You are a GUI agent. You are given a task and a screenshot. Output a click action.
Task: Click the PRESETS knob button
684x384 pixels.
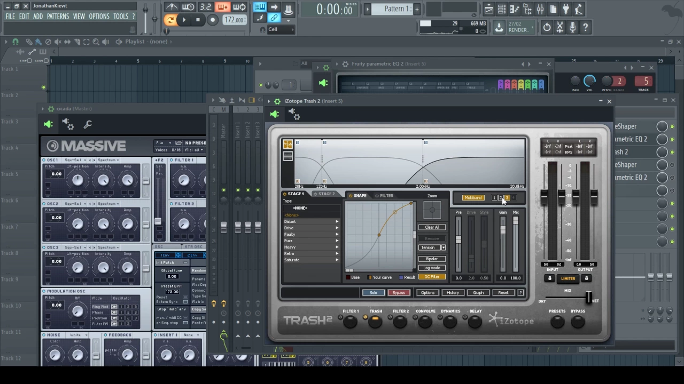click(x=557, y=321)
